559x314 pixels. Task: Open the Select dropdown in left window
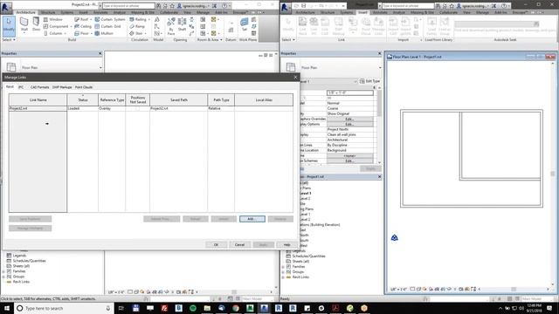[9, 40]
